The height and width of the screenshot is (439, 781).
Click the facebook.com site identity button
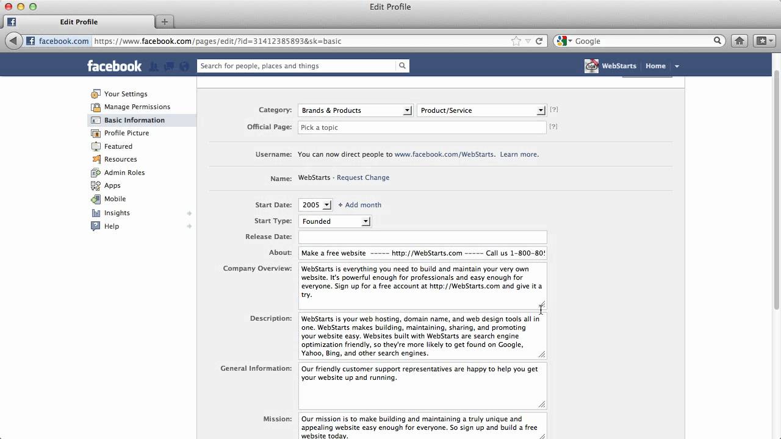pos(57,41)
